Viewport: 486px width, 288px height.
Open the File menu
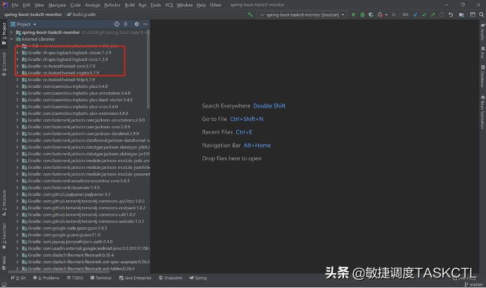pyautogui.click(x=15, y=5)
